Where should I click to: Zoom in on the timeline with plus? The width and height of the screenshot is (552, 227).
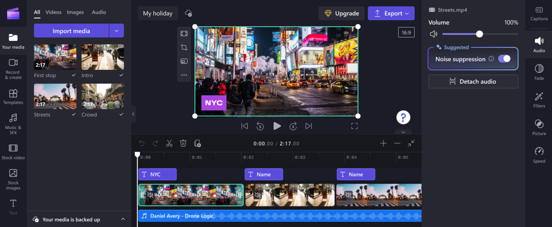(x=383, y=144)
